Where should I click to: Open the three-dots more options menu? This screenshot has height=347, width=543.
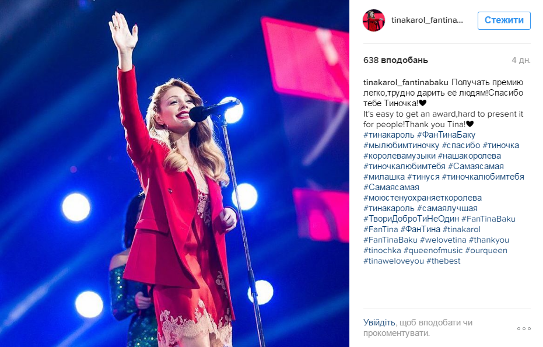[x=524, y=329]
